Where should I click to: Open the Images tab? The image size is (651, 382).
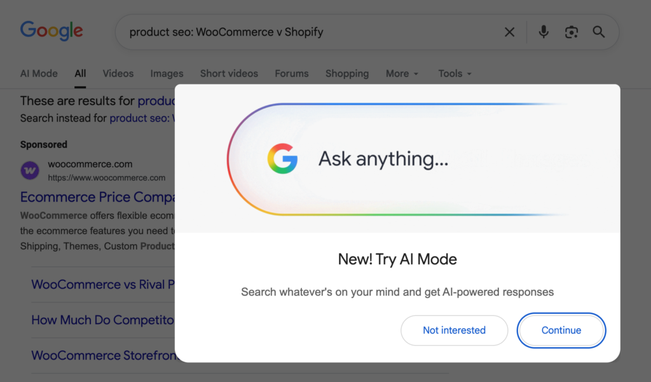tap(167, 74)
